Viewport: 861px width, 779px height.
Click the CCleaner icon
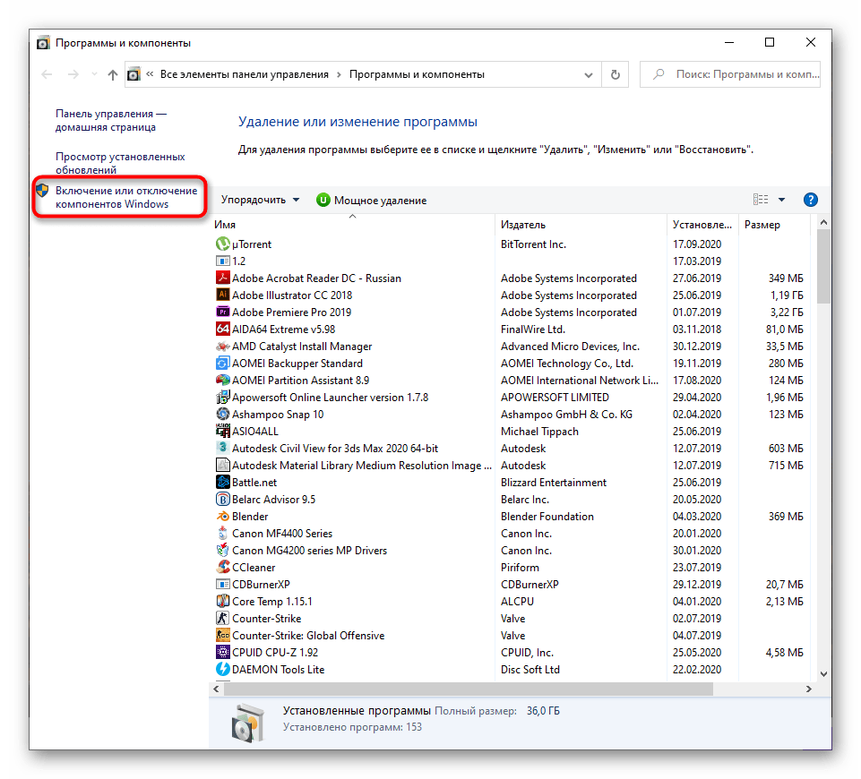[x=222, y=567]
